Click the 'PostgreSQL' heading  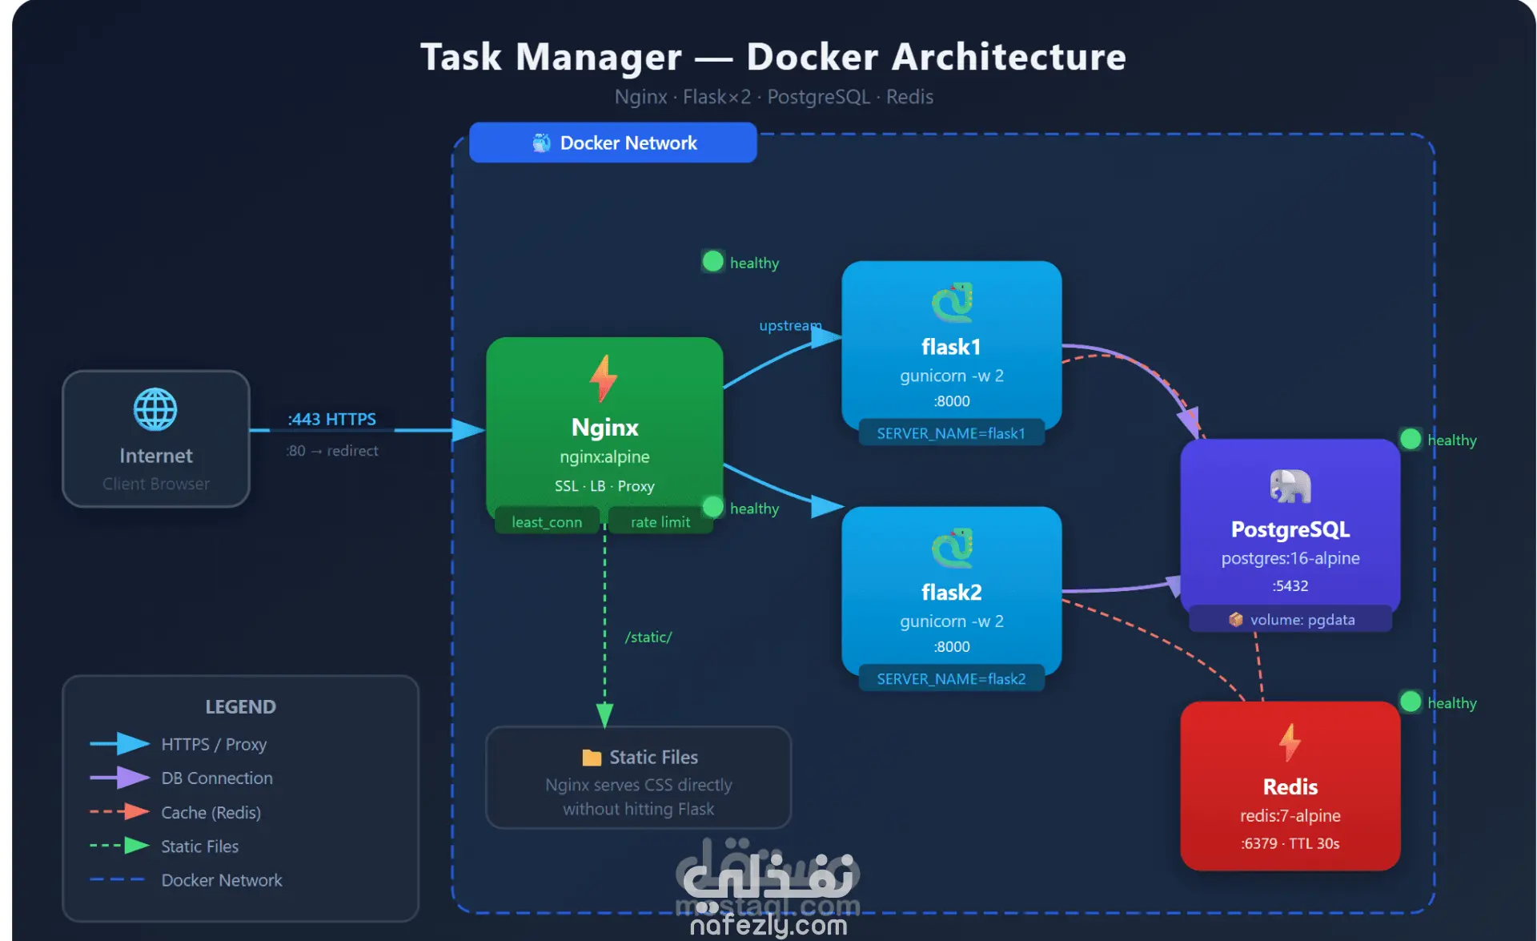[x=1290, y=529]
